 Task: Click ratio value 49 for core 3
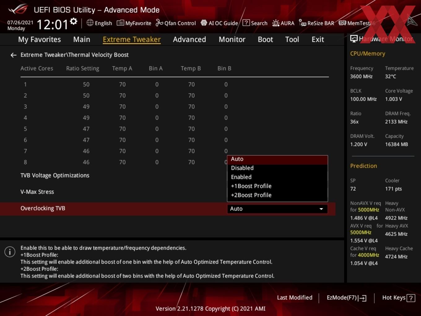click(x=86, y=107)
